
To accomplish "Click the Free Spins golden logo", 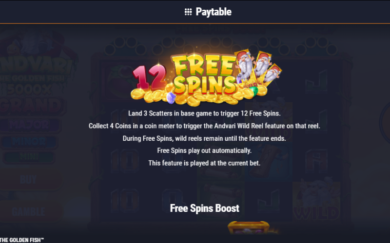I will coord(204,75).
